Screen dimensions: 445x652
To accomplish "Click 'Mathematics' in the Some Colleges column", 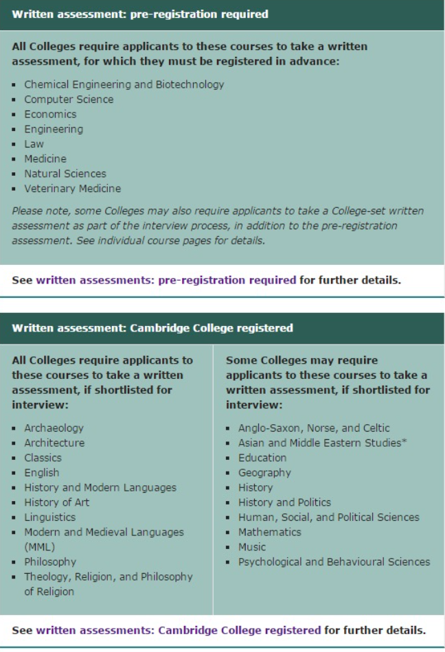I will 269,532.
